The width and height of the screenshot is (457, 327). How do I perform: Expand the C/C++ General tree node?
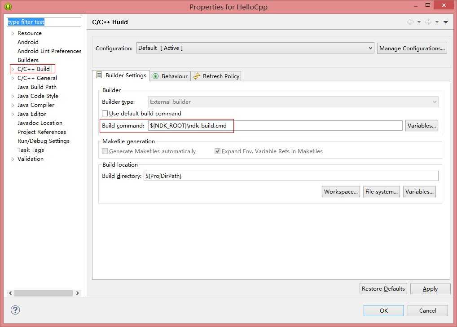click(x=13, y=78)
